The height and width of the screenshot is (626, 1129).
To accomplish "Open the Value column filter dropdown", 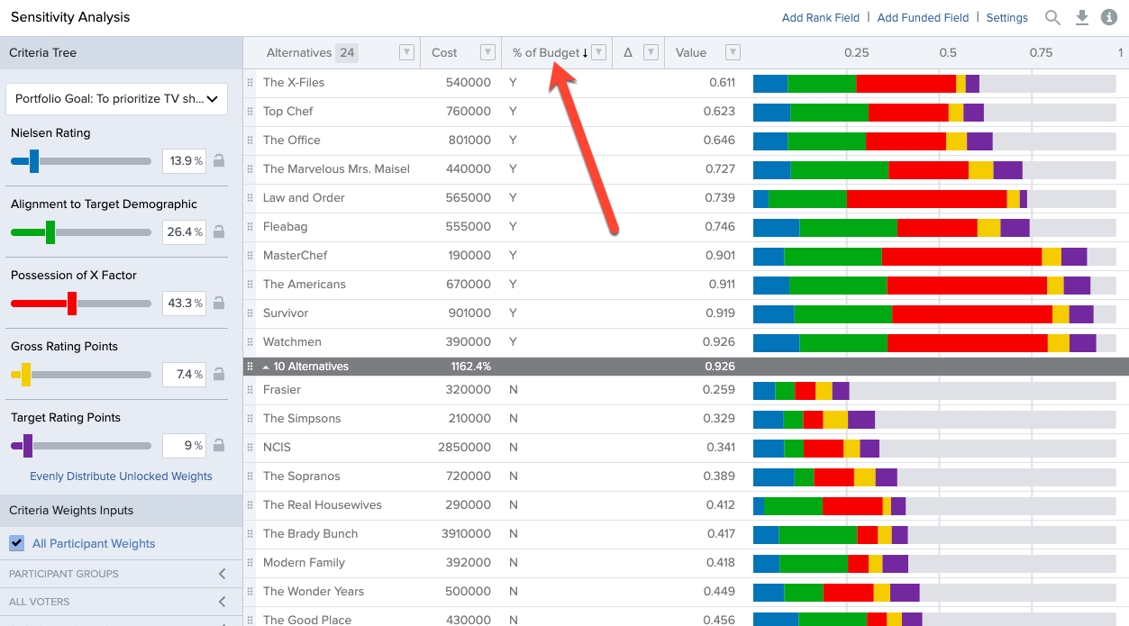I will 733,52.
